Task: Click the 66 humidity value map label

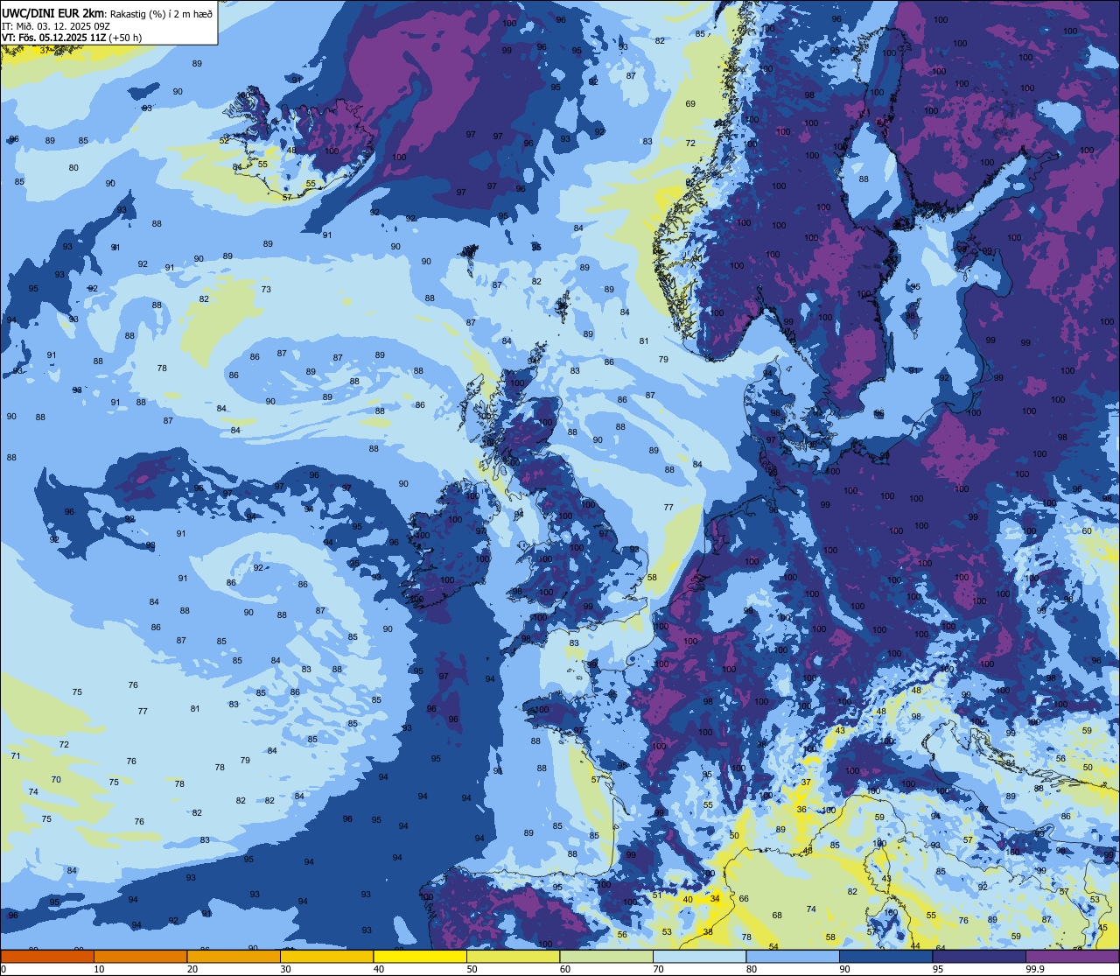Action: pyautogui.click(x=744, y=899)
